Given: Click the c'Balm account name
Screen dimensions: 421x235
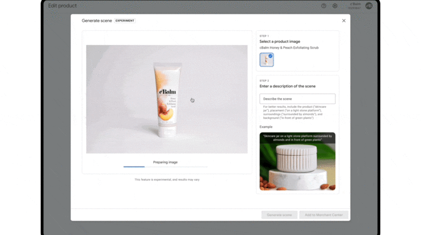Looking at the screenshot, I should pyautogui.click(x=355, y=4).
